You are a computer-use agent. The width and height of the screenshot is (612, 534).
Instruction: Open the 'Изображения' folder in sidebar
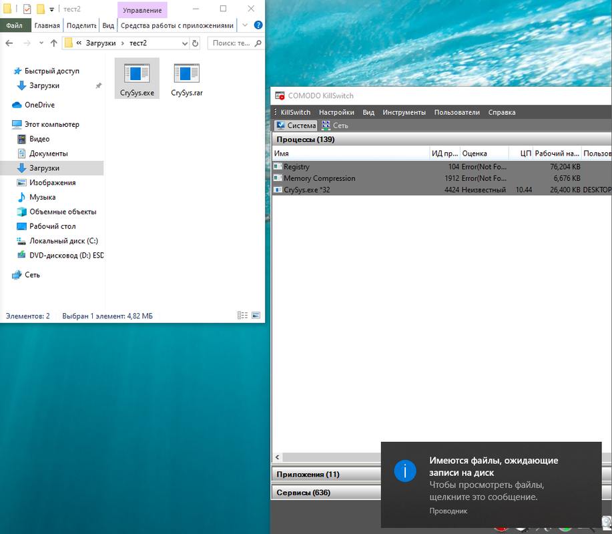click(52, 182)
